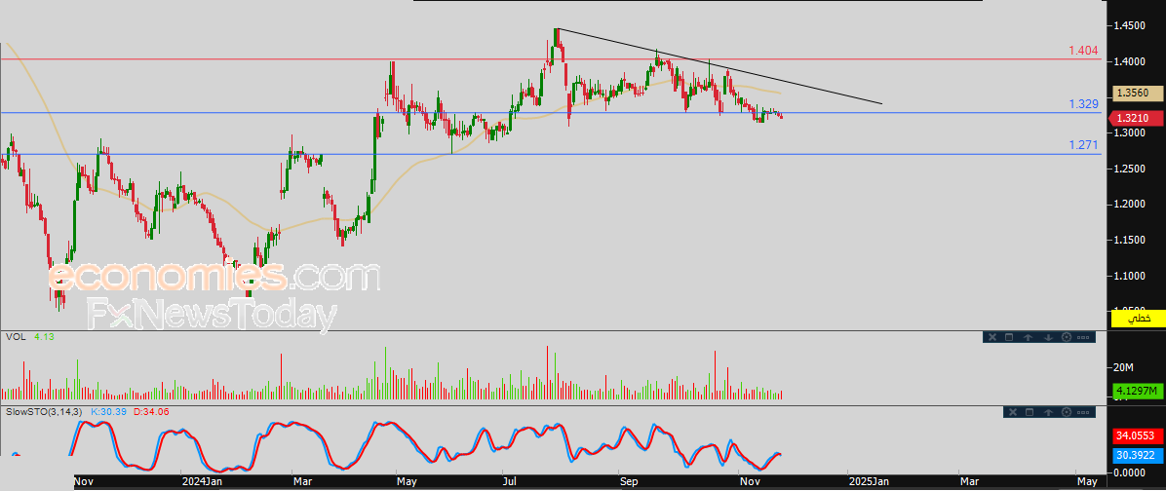Click the SlowSTO(3,14,3) indicator title
Viewport: 1166px width, 491px height.
click(45, 411)
